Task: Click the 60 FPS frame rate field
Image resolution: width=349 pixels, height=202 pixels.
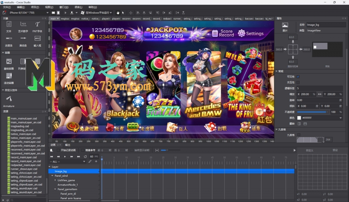Action: click(94, 157)
